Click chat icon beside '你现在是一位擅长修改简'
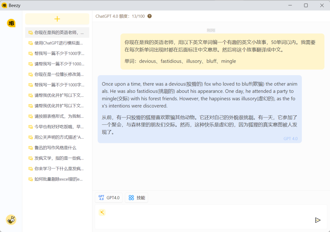 click(x=31, y=74)
